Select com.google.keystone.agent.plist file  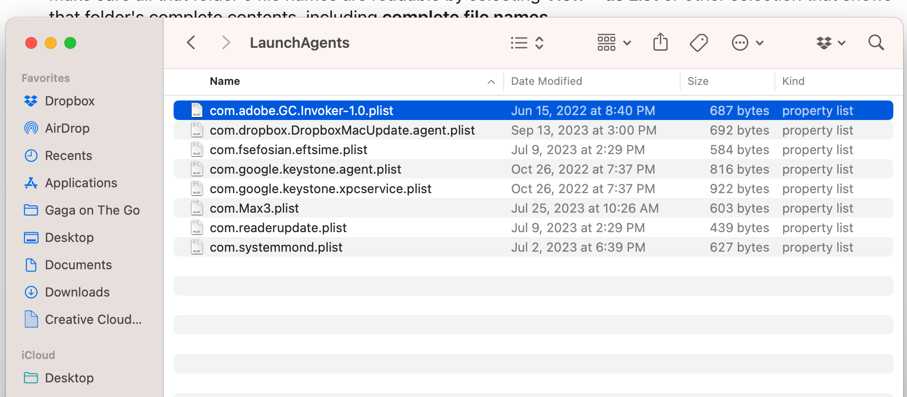305,169
